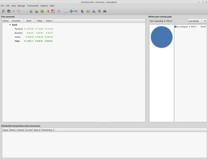The height and width of the screenshot is (159, 208).
Task: Open the Accounts manager icon
Action: coord(31,11)
